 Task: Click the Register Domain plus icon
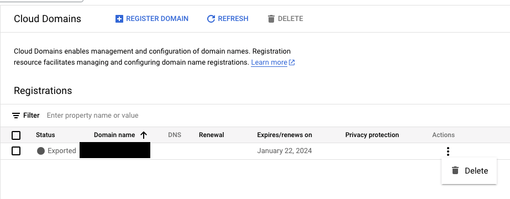coord(119,19)
